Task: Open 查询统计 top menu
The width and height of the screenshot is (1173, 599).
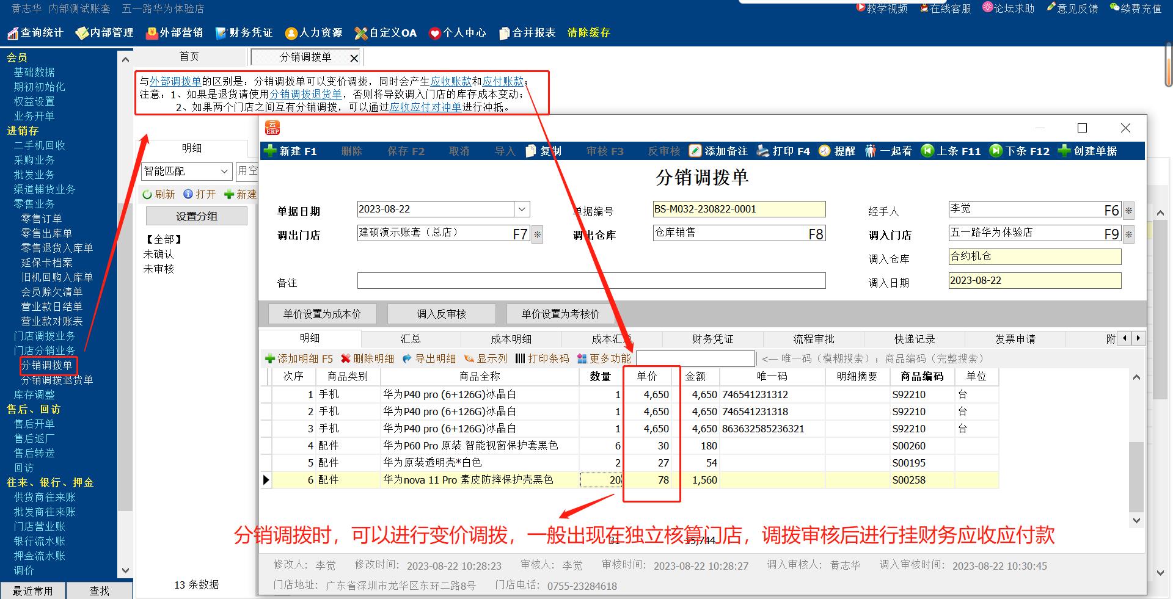Action: pos(35,33)
